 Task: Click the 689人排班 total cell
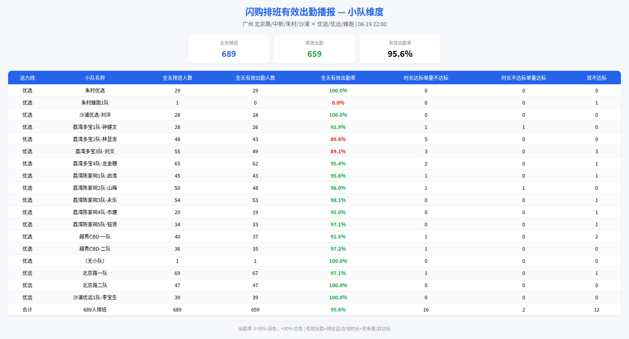click(x=95, y=310)
